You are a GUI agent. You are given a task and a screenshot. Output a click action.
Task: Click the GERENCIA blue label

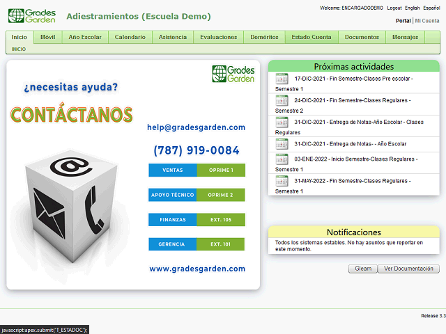(x=172, y=244)
